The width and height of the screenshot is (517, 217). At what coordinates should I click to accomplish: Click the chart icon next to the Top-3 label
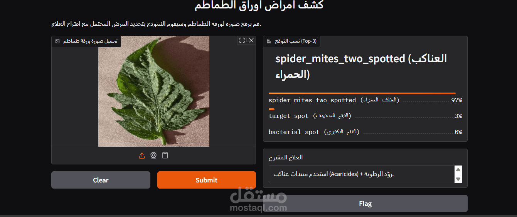pos(269,41)
